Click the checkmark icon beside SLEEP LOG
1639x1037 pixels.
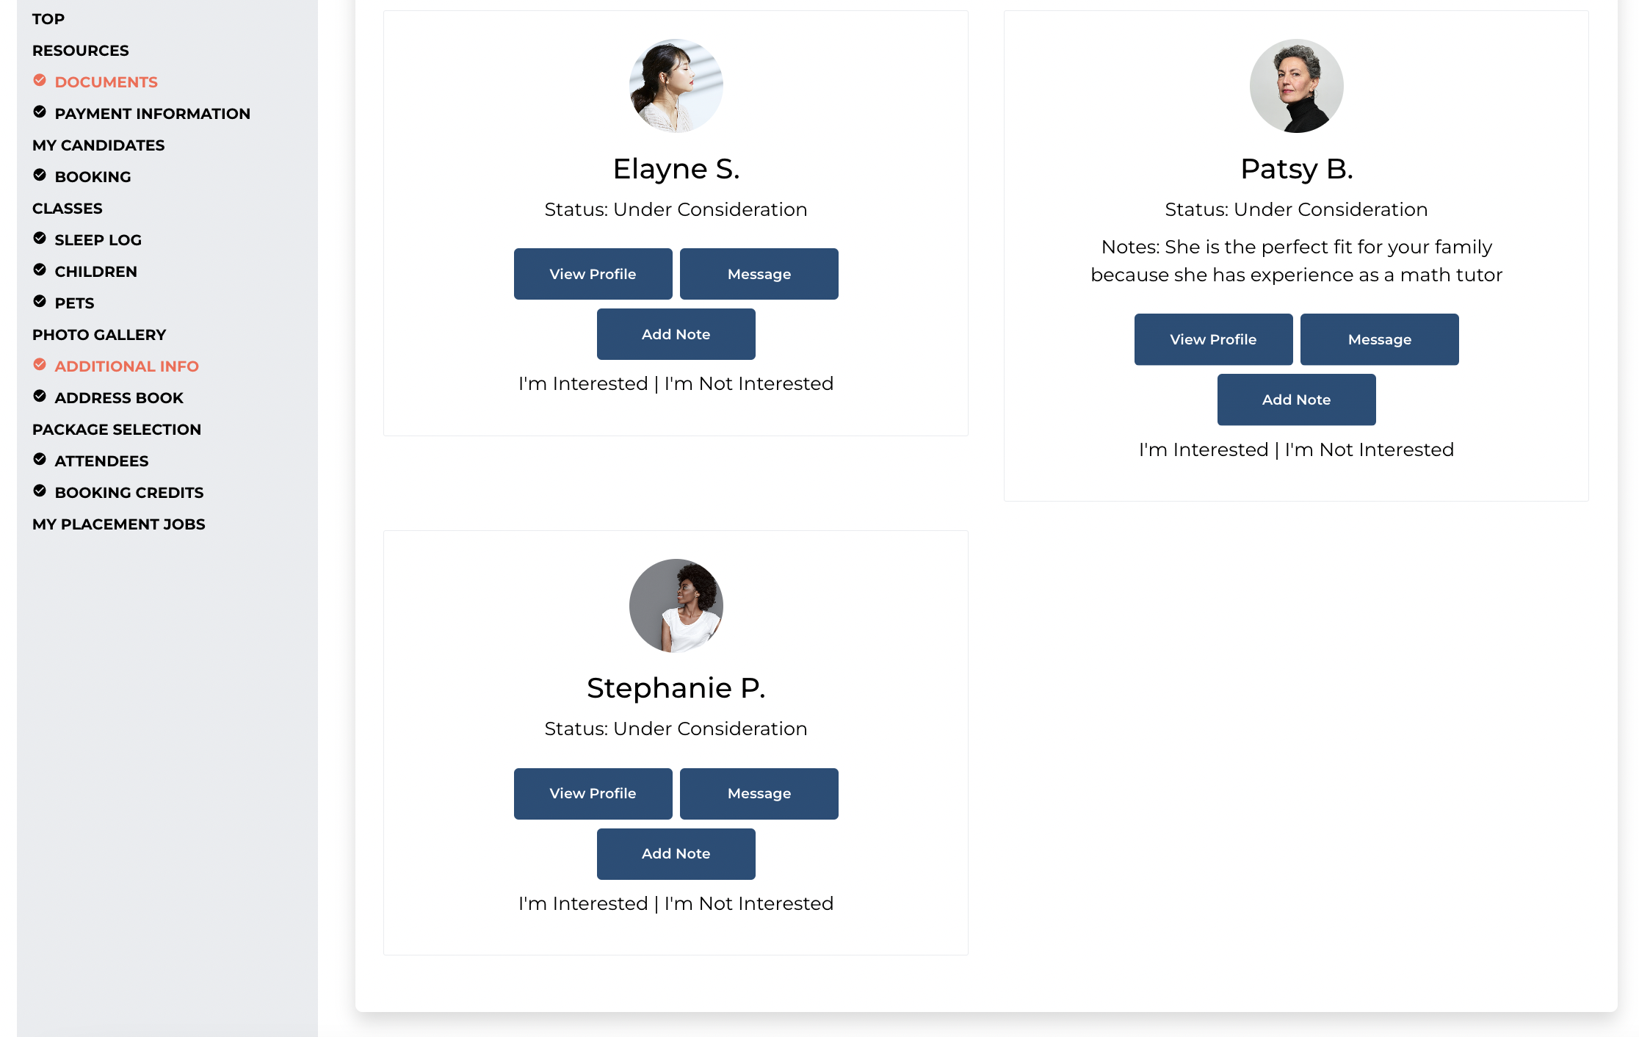point(40,238)
